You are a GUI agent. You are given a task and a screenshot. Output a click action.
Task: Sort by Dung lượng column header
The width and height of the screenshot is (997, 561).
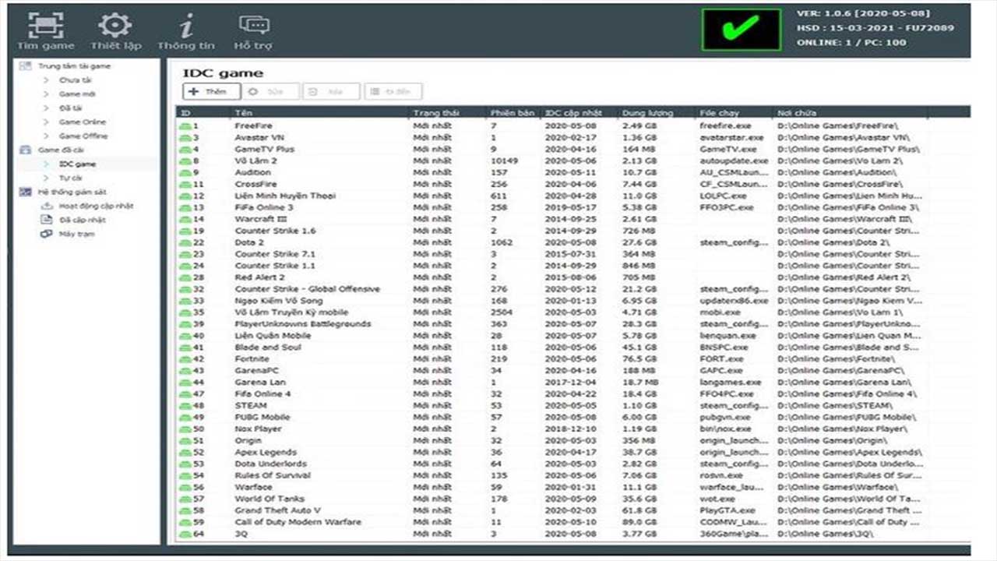tap(646, 113)
